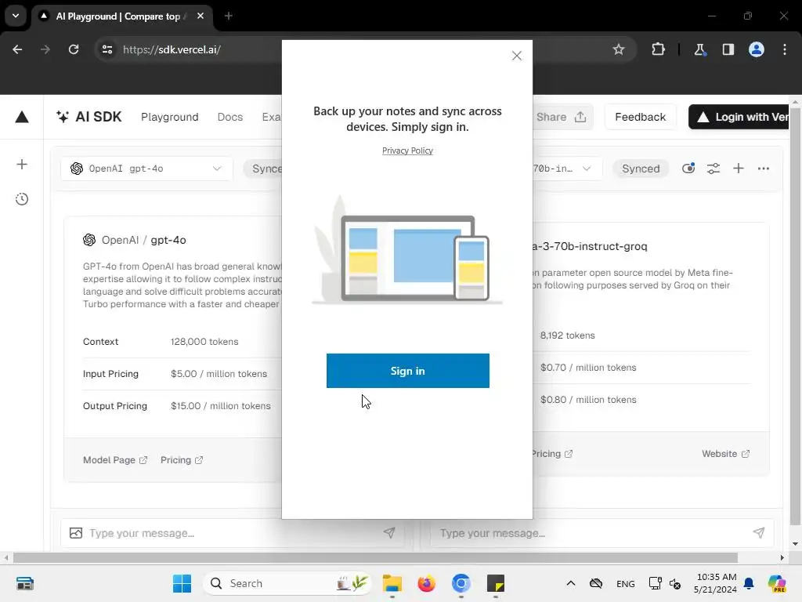Click the Vercel triangle logo in sidebar
Screen dimensions: 802x602
point(22,118)
